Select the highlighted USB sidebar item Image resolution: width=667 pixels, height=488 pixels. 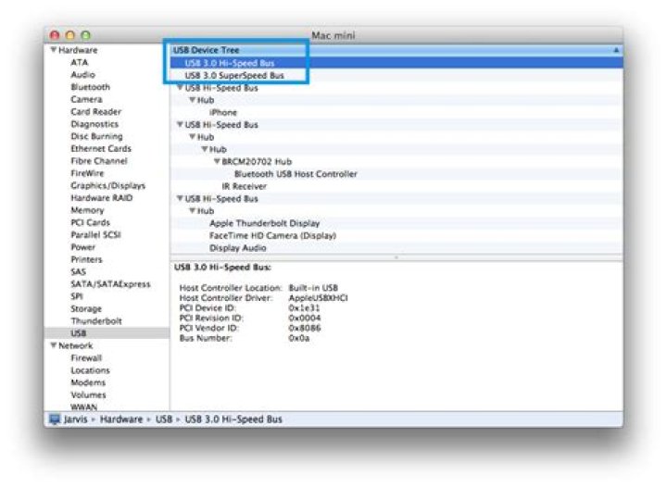tap(107, 333)
